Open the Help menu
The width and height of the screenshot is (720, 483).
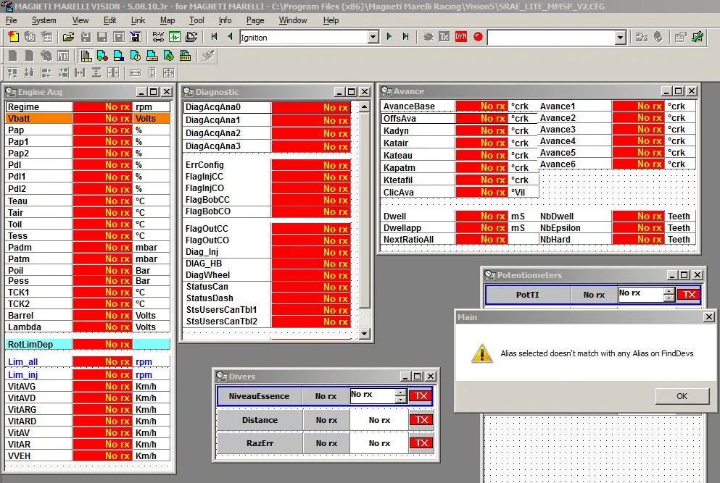pyautogui.click(x=331, y=20)
